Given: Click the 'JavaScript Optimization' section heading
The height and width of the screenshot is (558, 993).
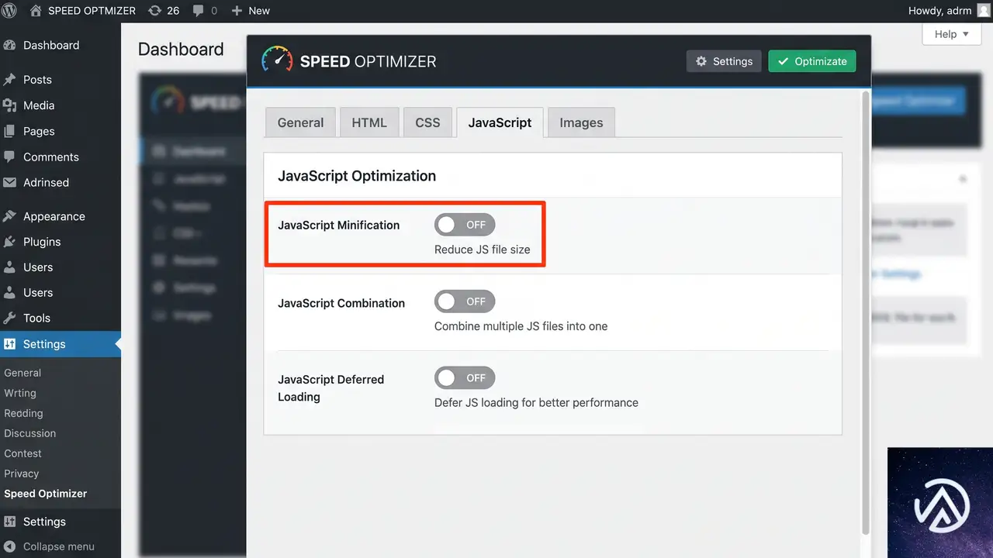Looking at the screenshot, I should [357, 176].
